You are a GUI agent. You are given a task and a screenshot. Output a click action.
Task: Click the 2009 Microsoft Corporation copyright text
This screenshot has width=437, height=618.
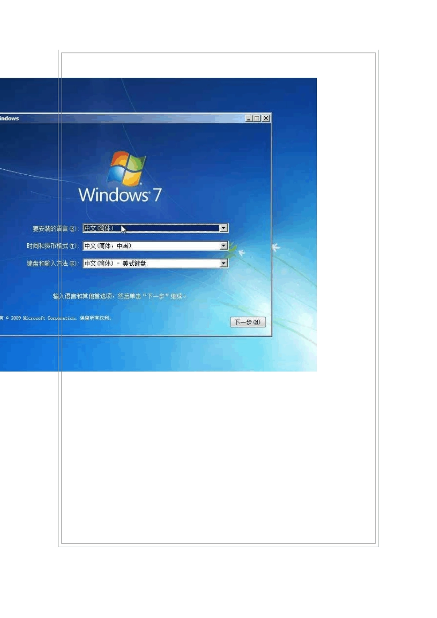tap(56, 318)
